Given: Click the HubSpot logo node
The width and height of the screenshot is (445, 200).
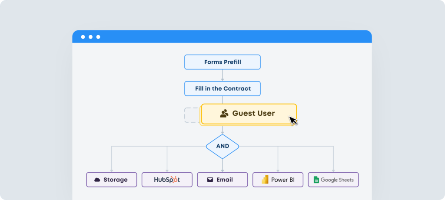Looking at the screenshot, I should (x=167, y=180).
